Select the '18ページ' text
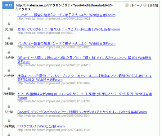162x136 pixels. click(136, 5)
